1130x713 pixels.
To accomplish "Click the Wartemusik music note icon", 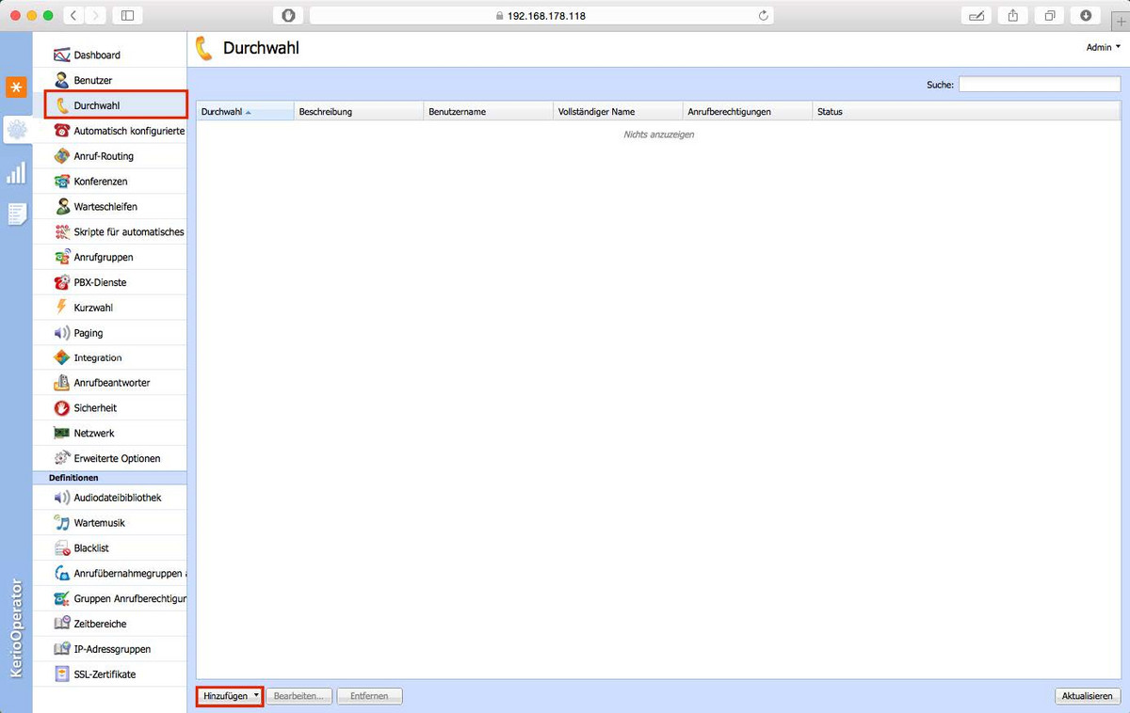I will tap(62, 523).
